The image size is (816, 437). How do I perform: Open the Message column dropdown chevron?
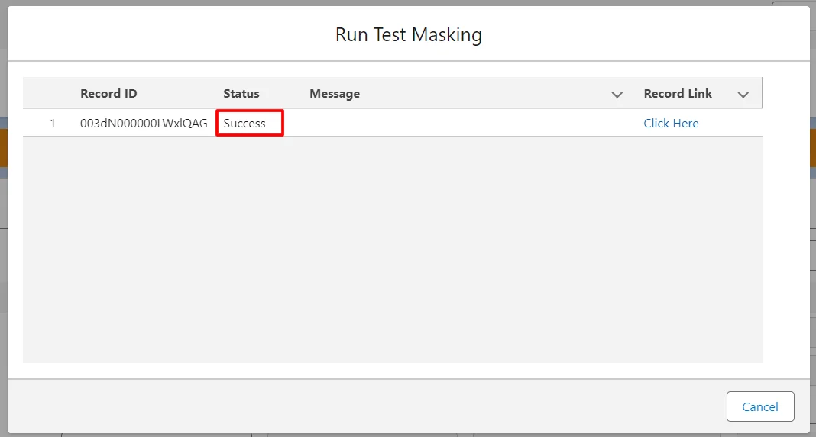click(617, 95)
